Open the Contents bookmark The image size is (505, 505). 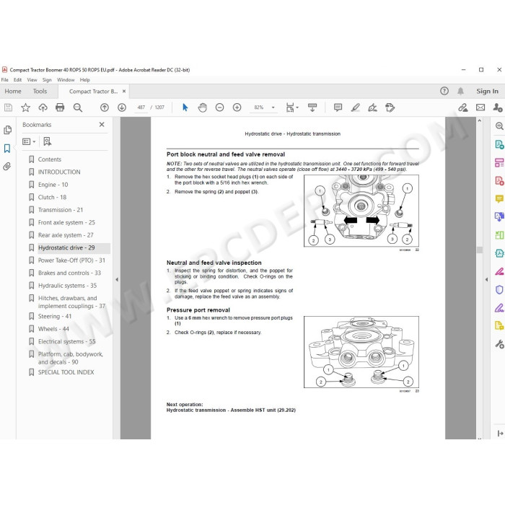pos(49,159)
